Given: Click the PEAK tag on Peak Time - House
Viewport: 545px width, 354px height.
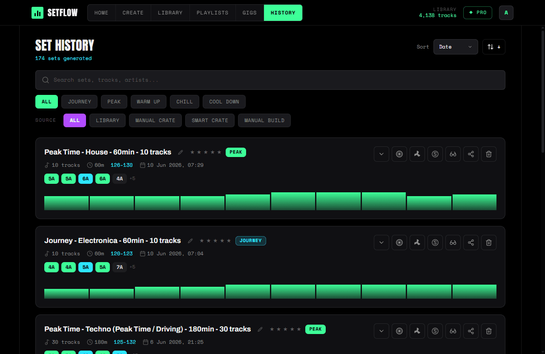Looking at the screenshot, I should coord(236,152).
